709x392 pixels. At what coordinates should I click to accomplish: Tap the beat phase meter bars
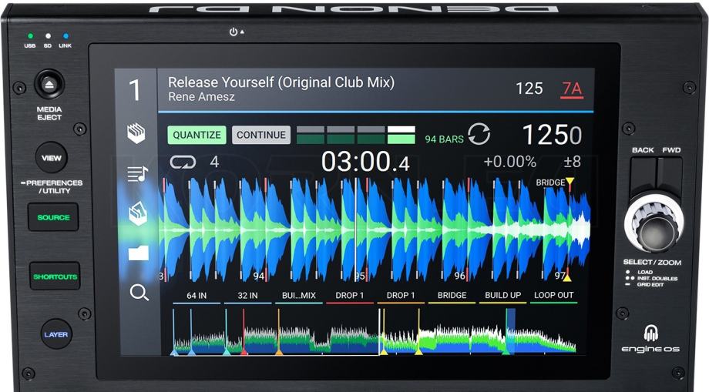tap(356, 135)
